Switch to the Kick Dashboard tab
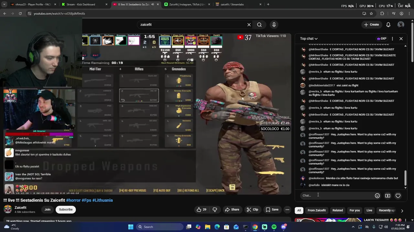The height and width of the screenshot is (232, 414). pyautogui.click(x=84, y=5)
